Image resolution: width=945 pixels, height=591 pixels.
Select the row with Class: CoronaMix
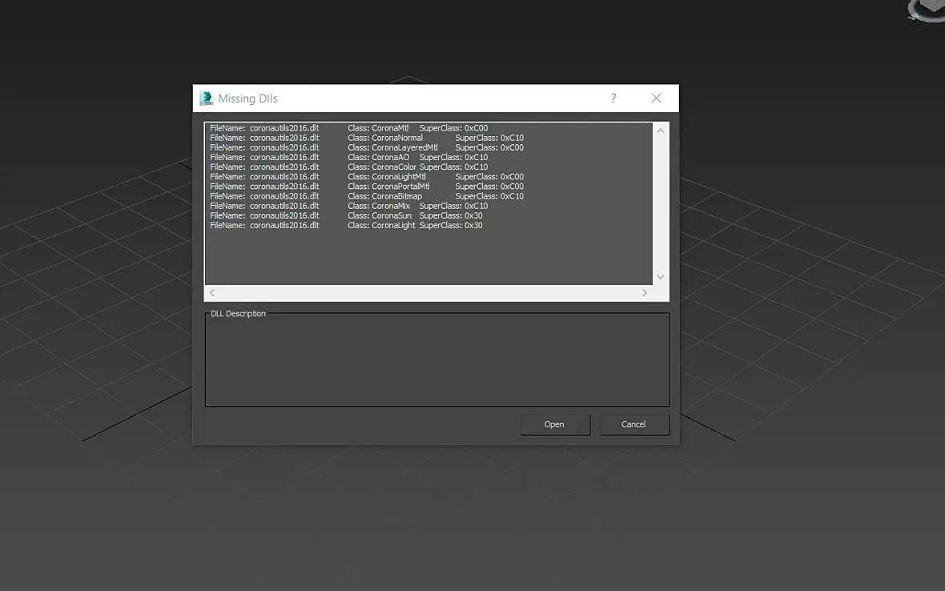(428, 206)
